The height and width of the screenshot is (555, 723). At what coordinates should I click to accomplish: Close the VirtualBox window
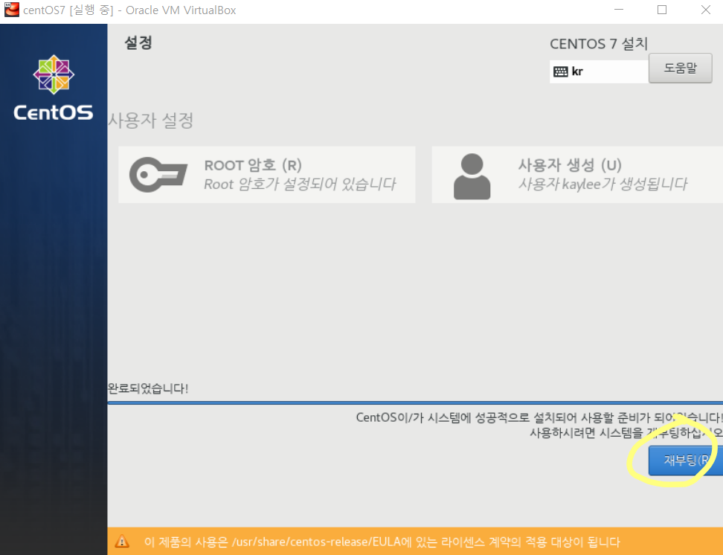tap(705, 10)
